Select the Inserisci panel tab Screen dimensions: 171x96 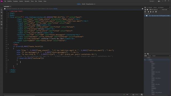pos(155,7)
